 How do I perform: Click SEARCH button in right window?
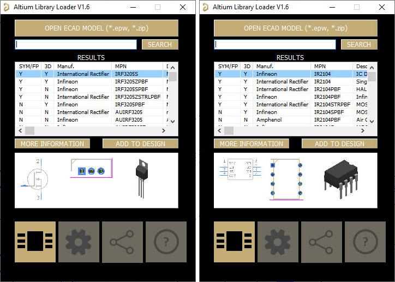(x=359, y=45)
